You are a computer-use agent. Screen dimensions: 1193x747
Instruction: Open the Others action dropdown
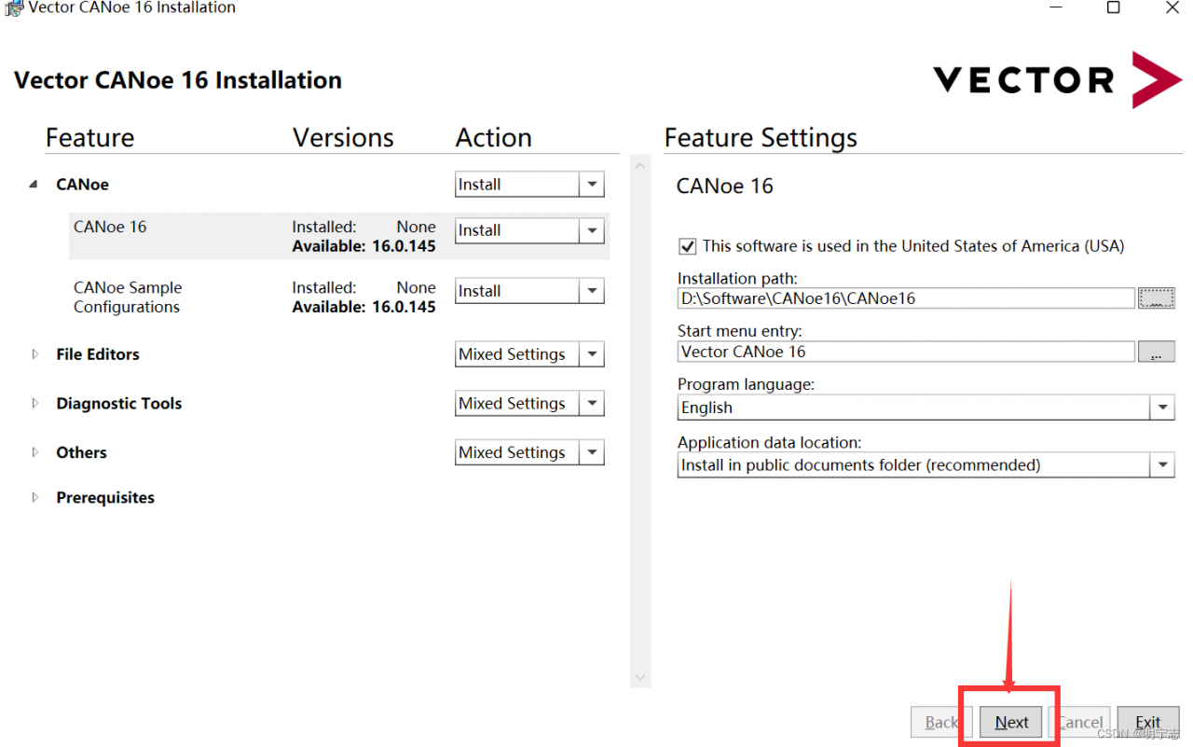pyautogui.click(x=592, y=452)
